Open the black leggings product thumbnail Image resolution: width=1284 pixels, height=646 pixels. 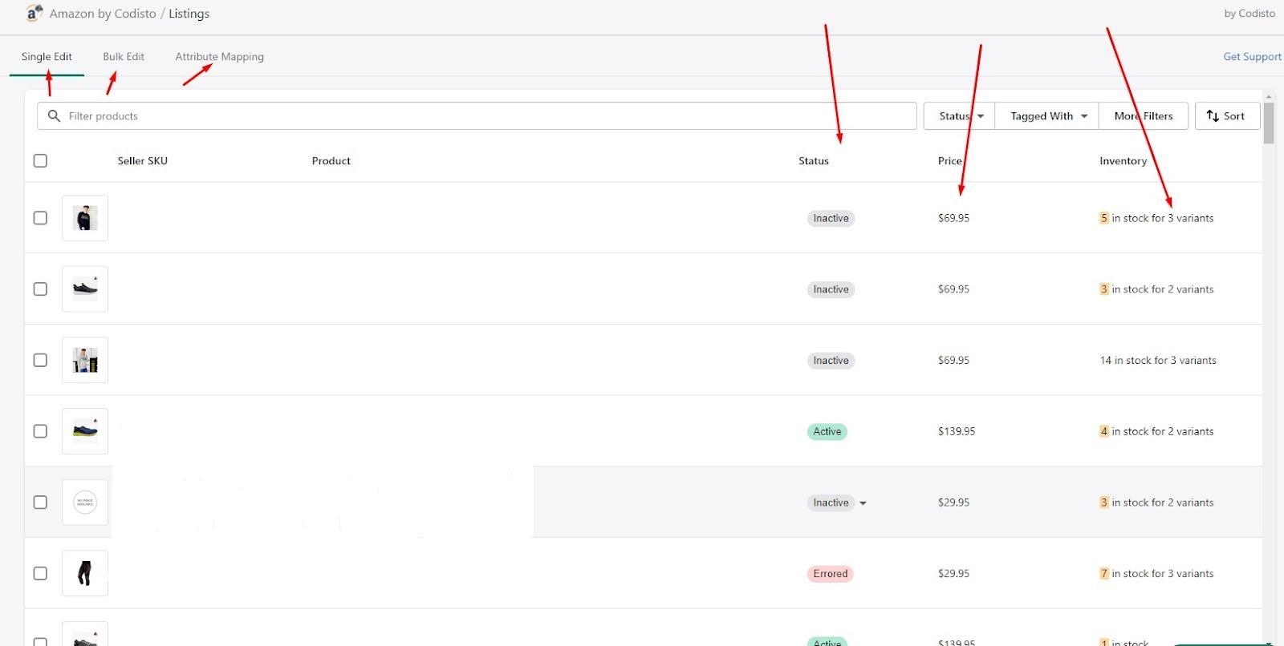point(85,574)
